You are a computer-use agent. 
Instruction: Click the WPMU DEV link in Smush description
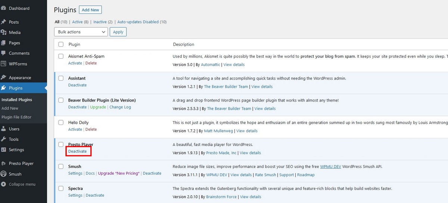pyautogui.click(x=331, y=166)
